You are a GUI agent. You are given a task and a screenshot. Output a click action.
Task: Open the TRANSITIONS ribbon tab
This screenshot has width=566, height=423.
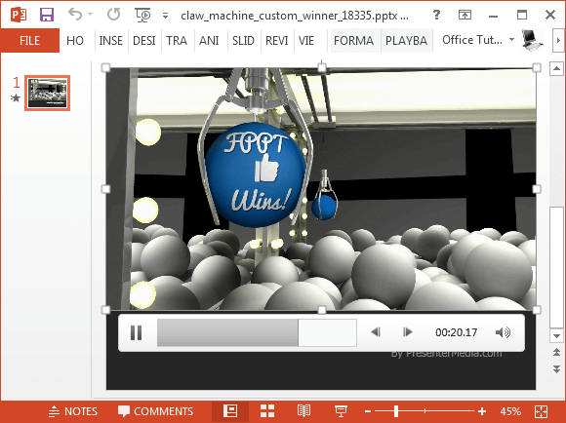[x=177, y=40]
